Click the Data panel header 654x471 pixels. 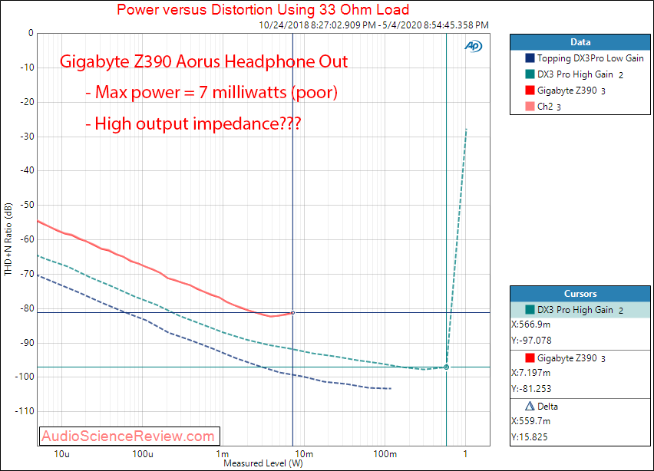tap(580, 42)
